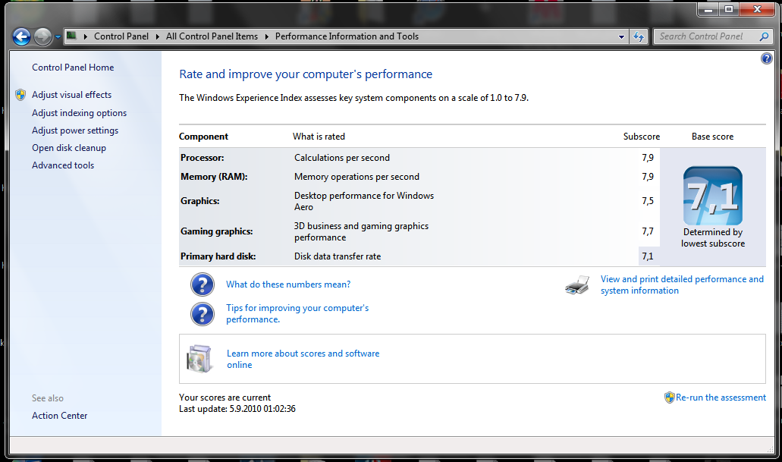
Task: Click the software box icon near Learn more
Action: 200,359
